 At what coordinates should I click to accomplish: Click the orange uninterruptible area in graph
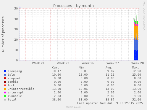pos(136,32)
